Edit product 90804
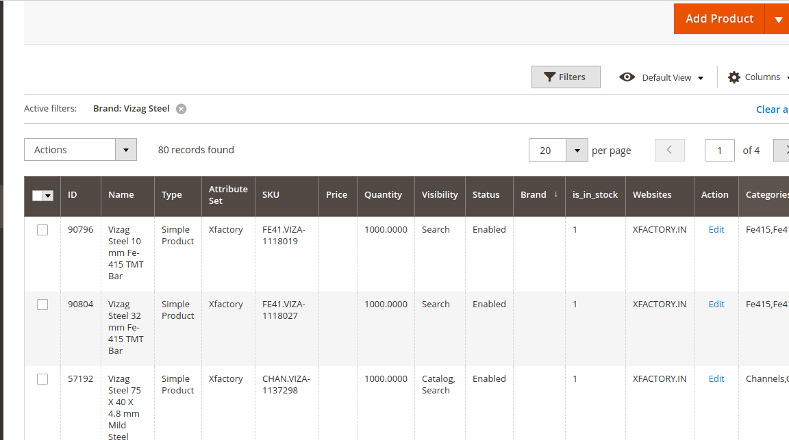 (x=716, y=305)
